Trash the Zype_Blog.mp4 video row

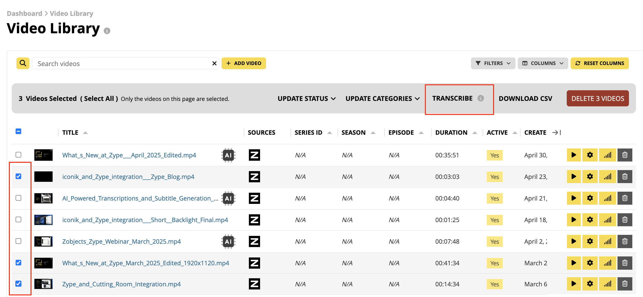point(625,177)
